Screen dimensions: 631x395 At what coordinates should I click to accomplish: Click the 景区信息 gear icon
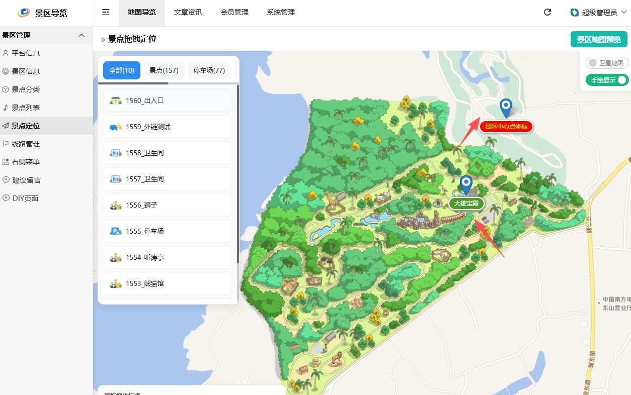6,71
